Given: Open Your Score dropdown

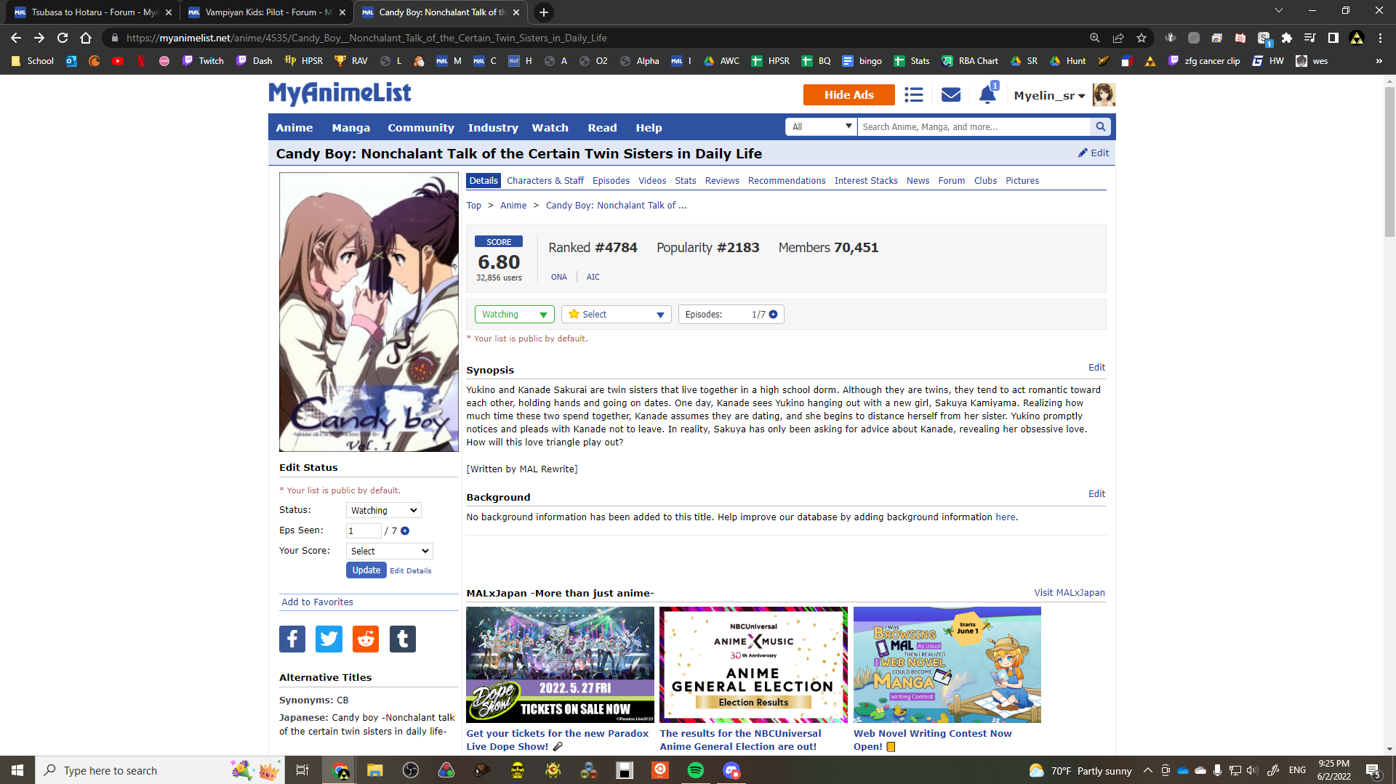Looking at the screenshot, I should click(390, 551).
